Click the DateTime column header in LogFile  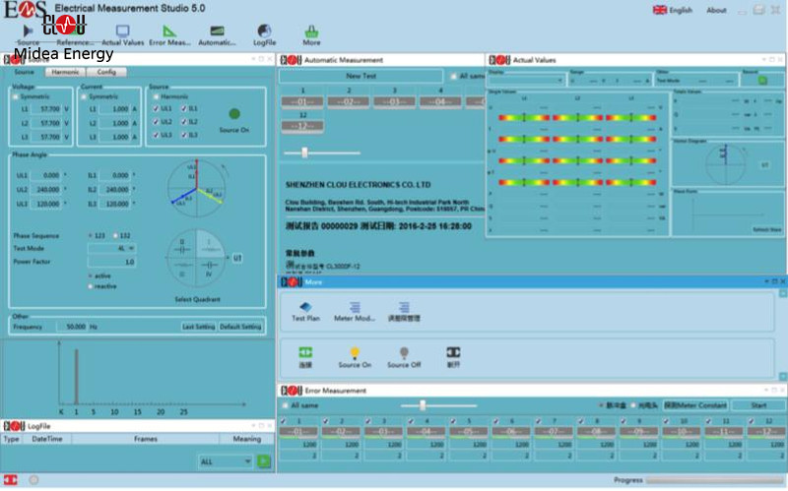click(47, 439)
